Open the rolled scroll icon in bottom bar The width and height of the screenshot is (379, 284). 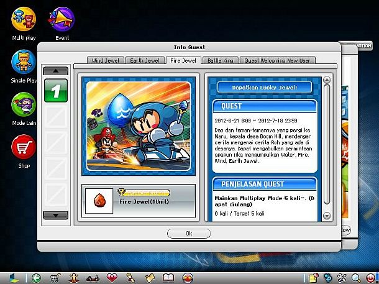130,278
